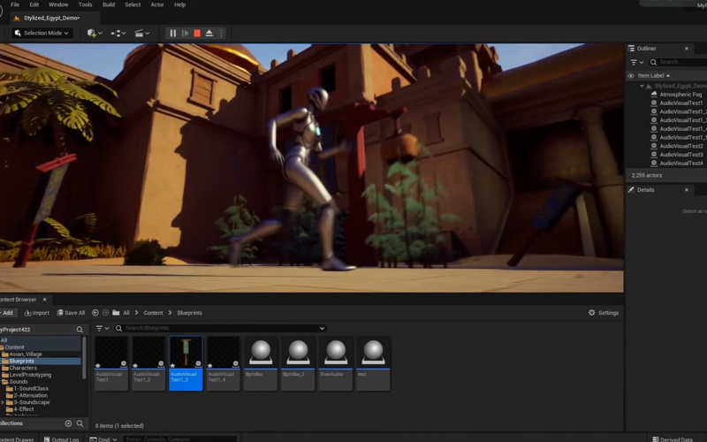Collapse the Stylized_Egypt_Demo tree in Outliner

click(x=642, y=86)
